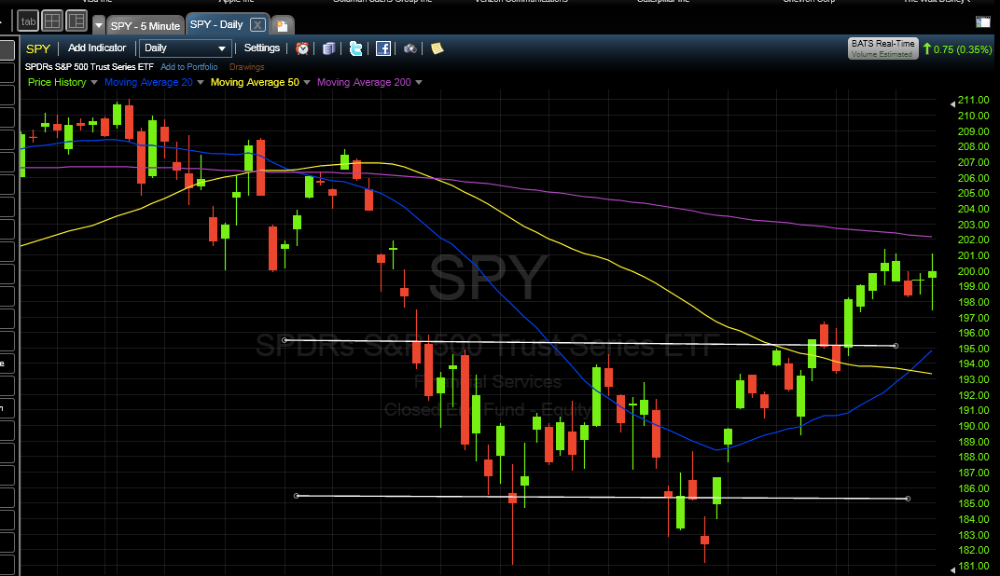Click the small arrow at the top of the price scale

952,103
